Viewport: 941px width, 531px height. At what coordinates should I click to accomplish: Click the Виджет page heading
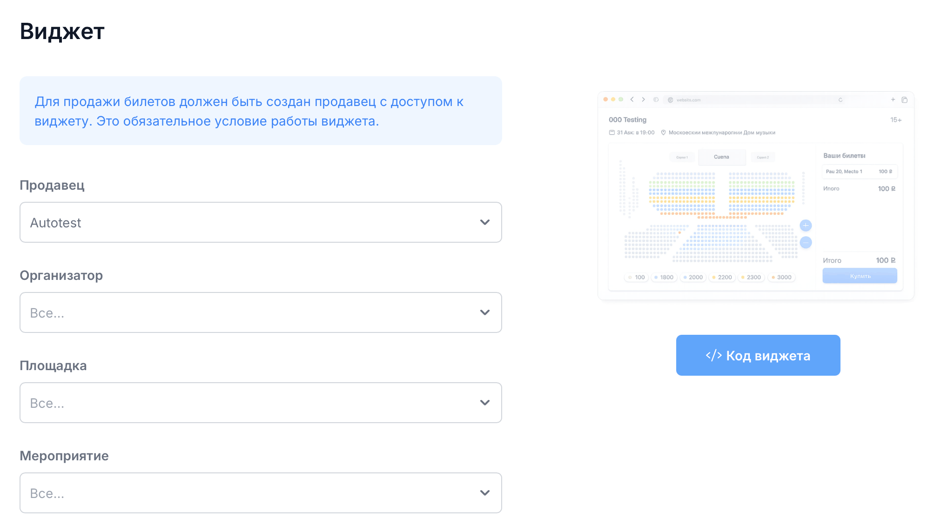click(x=62, y=32)
